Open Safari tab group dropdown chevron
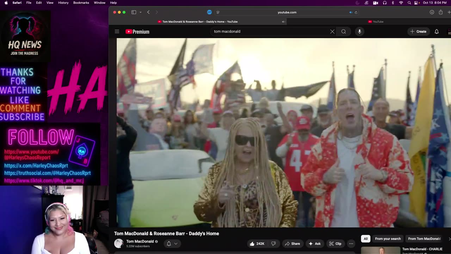The height and width of the screenshot is (254, 451). (140, 12)
